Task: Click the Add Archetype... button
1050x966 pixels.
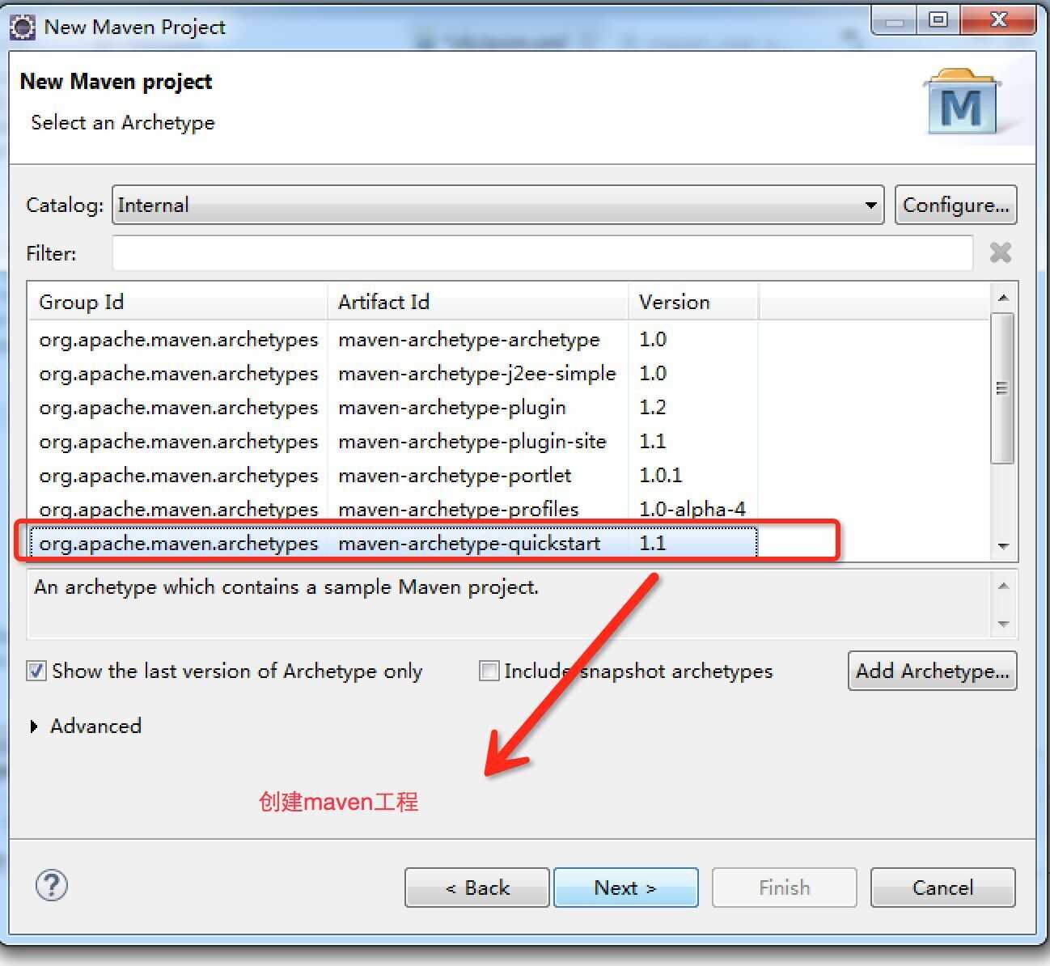Action: [x=932, y=671]
